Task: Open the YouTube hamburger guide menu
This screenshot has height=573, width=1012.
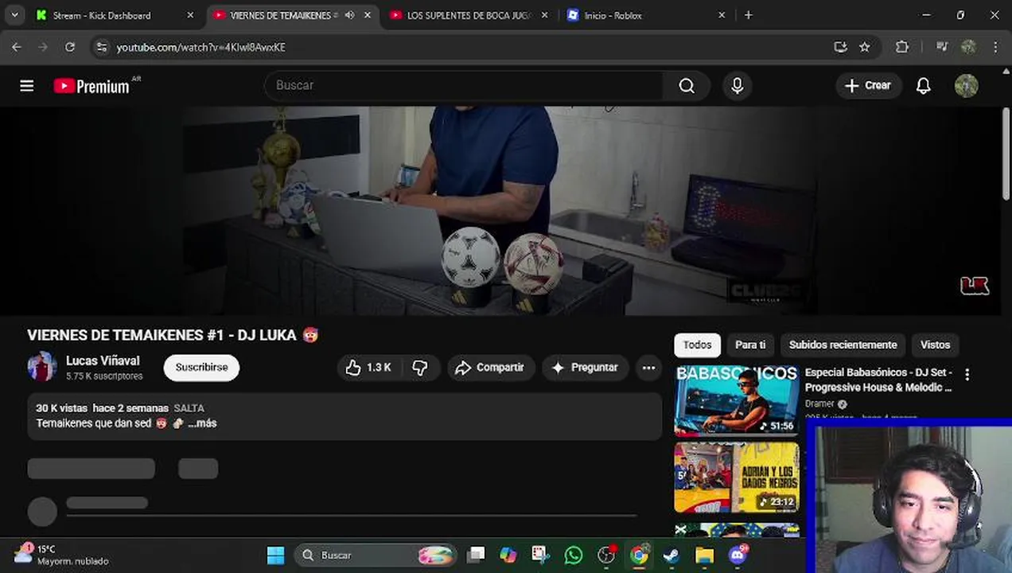Action: 27,86
